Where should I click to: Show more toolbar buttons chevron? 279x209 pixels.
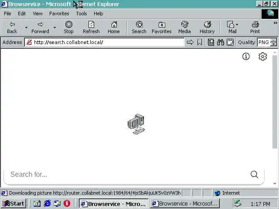click(x=275, y=23)
